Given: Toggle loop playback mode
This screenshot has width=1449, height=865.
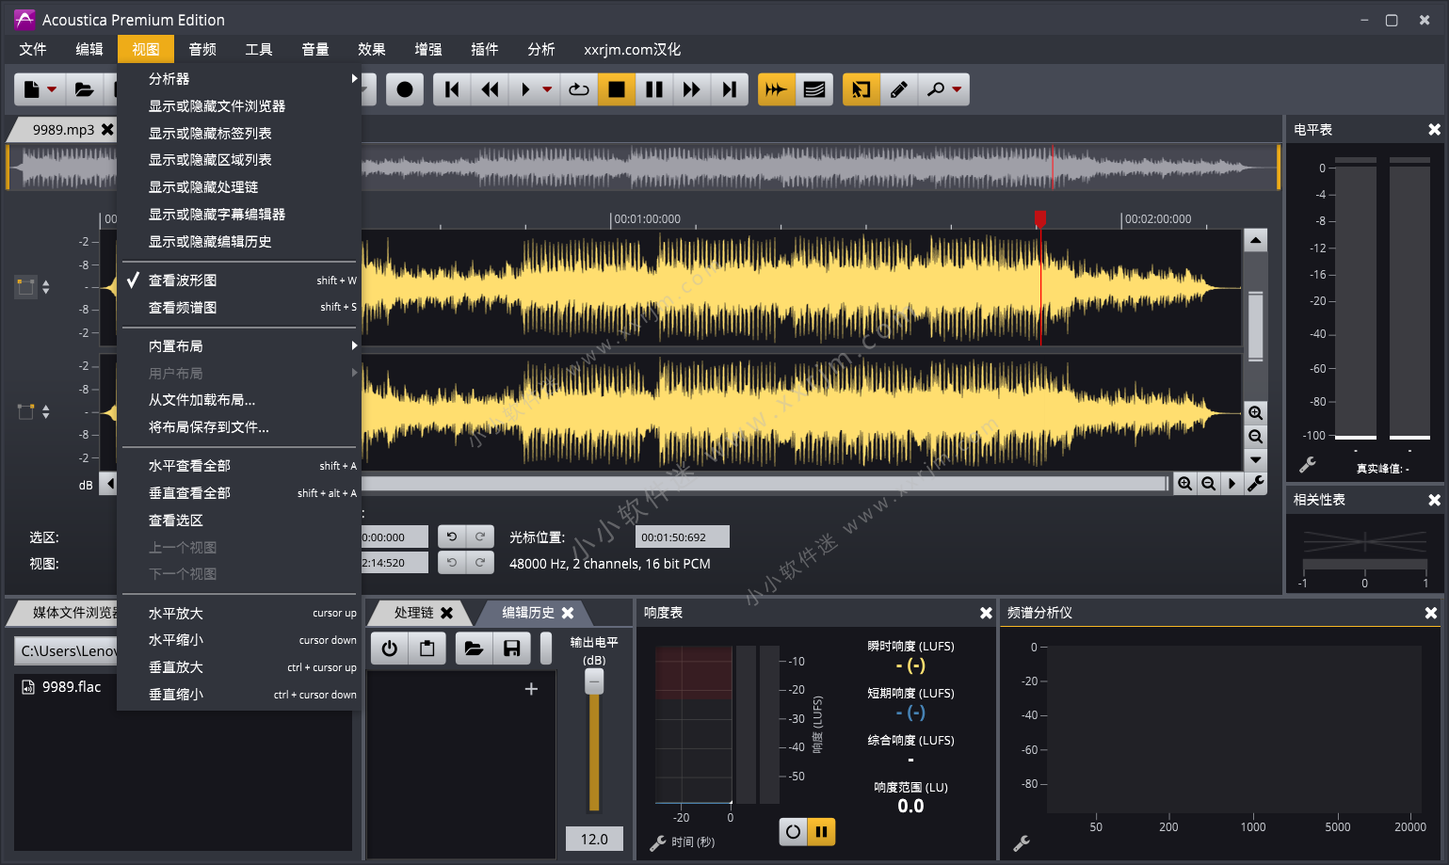Looking at the screenshot, I should (579, 89).
